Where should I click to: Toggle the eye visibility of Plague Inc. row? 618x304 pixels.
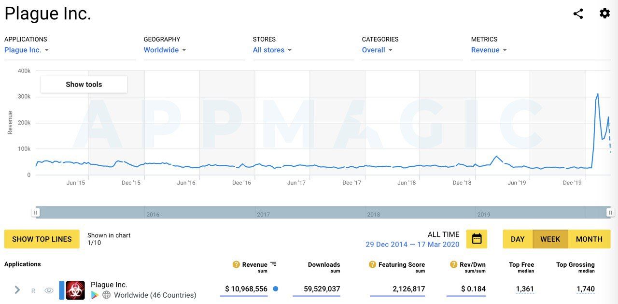(49, 290)
